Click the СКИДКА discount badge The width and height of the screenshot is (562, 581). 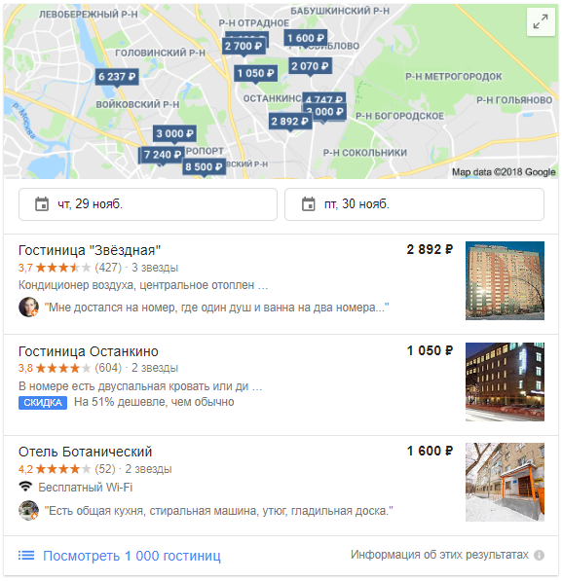pyautogui.click(x=43, y=402)
